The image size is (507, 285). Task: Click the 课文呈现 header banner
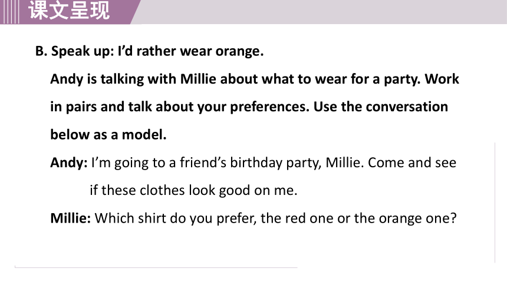pyautogui.click(x=69, y=11)
